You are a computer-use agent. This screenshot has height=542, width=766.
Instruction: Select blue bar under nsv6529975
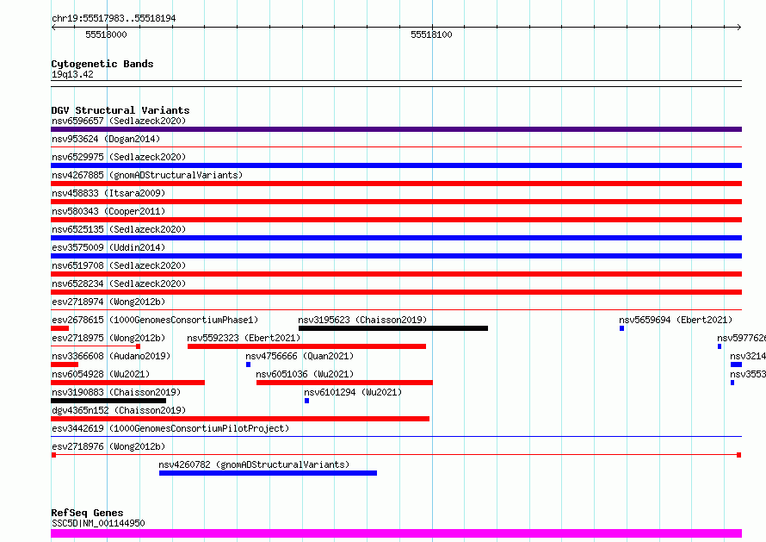point(396,165)
